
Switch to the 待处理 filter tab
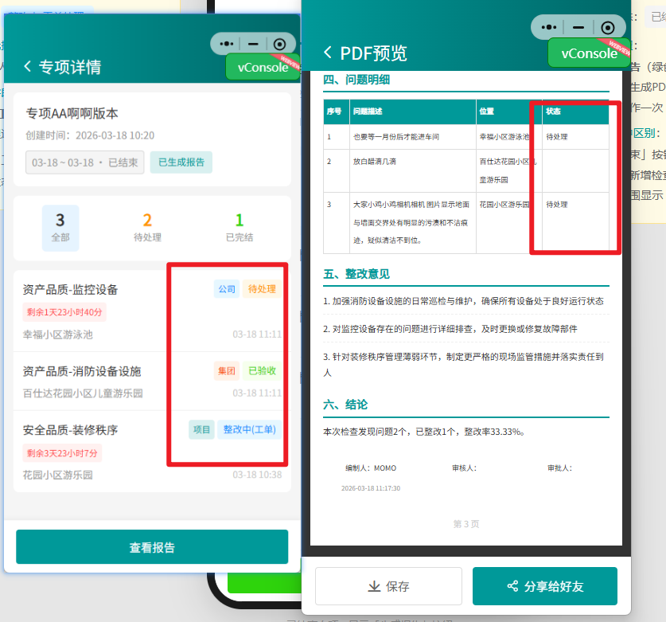pyautogui.click(x=147, y=228)
